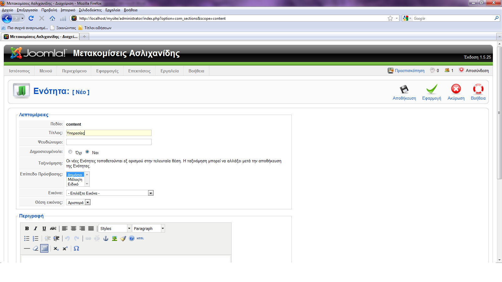The width and height of the screenshot is (502, 282).
Task: Click the Google search box
Action: tap(453, 18)
